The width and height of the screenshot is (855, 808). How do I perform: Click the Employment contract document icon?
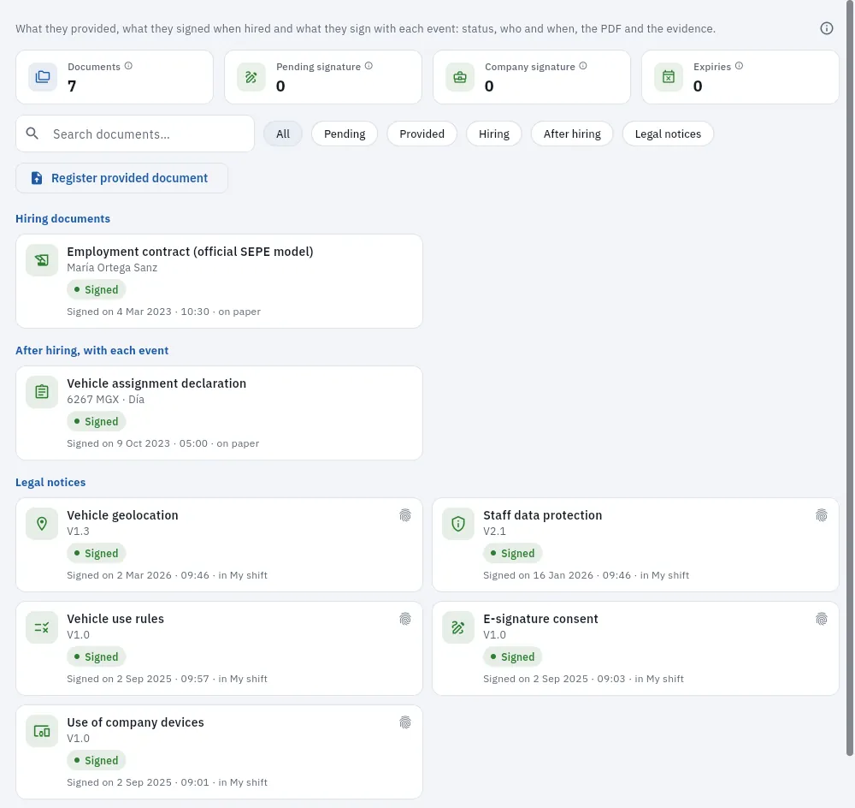click(42, 260)
